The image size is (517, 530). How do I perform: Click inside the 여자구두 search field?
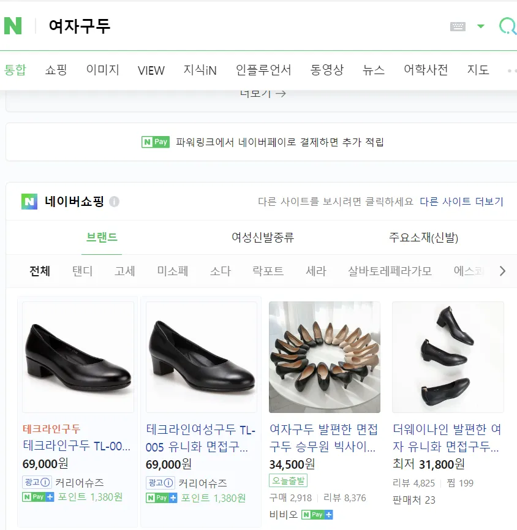pyautogui.click(x=184, y=26)
